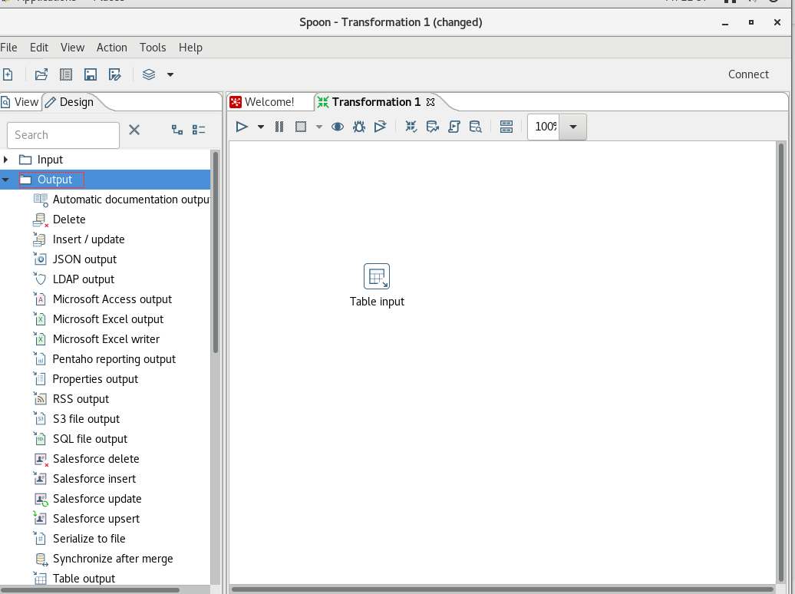Collapse the Output folder
The height and width of the screenshot is (594, 795).
pyautogui.click(x=5, y=180)
